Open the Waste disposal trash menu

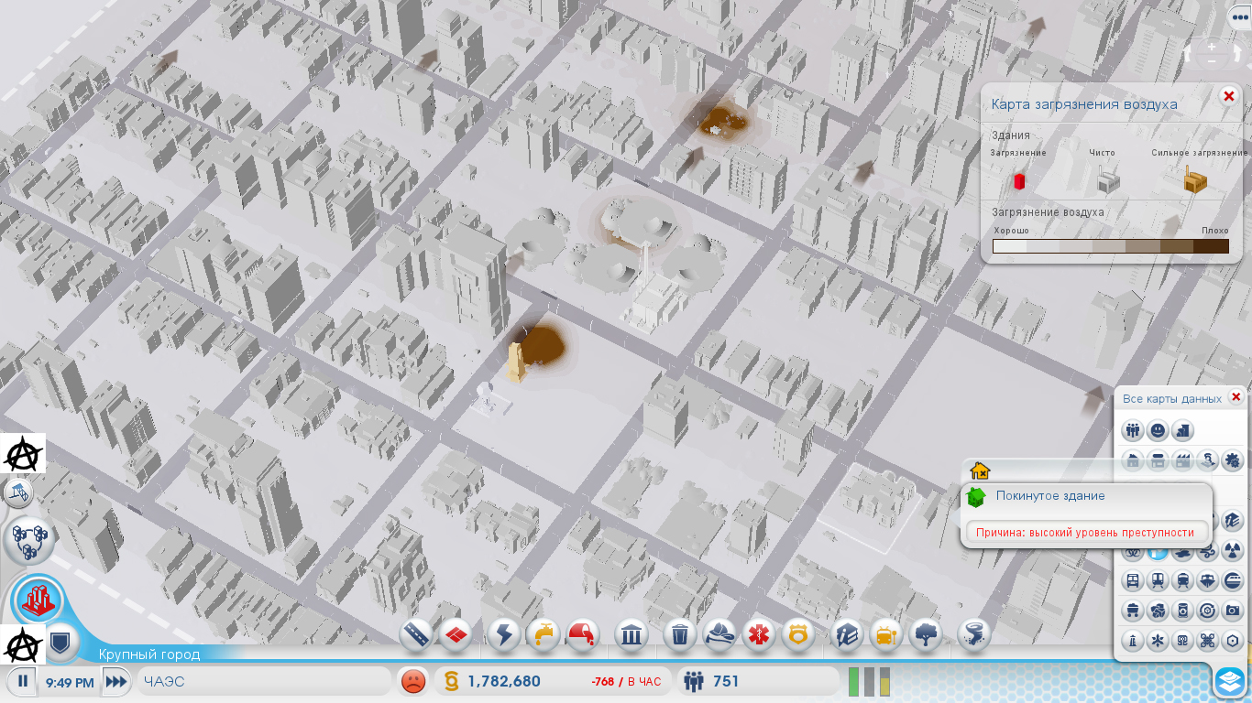tap(680, 634)
